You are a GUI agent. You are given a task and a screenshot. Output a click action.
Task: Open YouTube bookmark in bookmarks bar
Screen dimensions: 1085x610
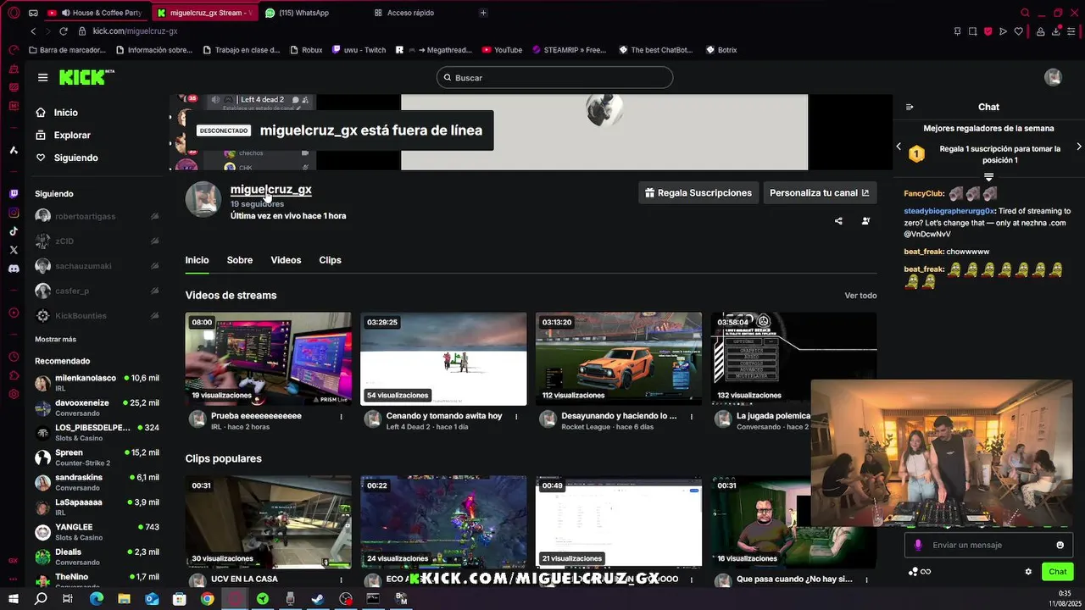pos(502,50)
